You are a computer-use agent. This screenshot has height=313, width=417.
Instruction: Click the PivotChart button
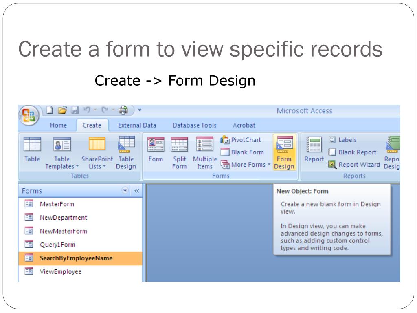241,140
